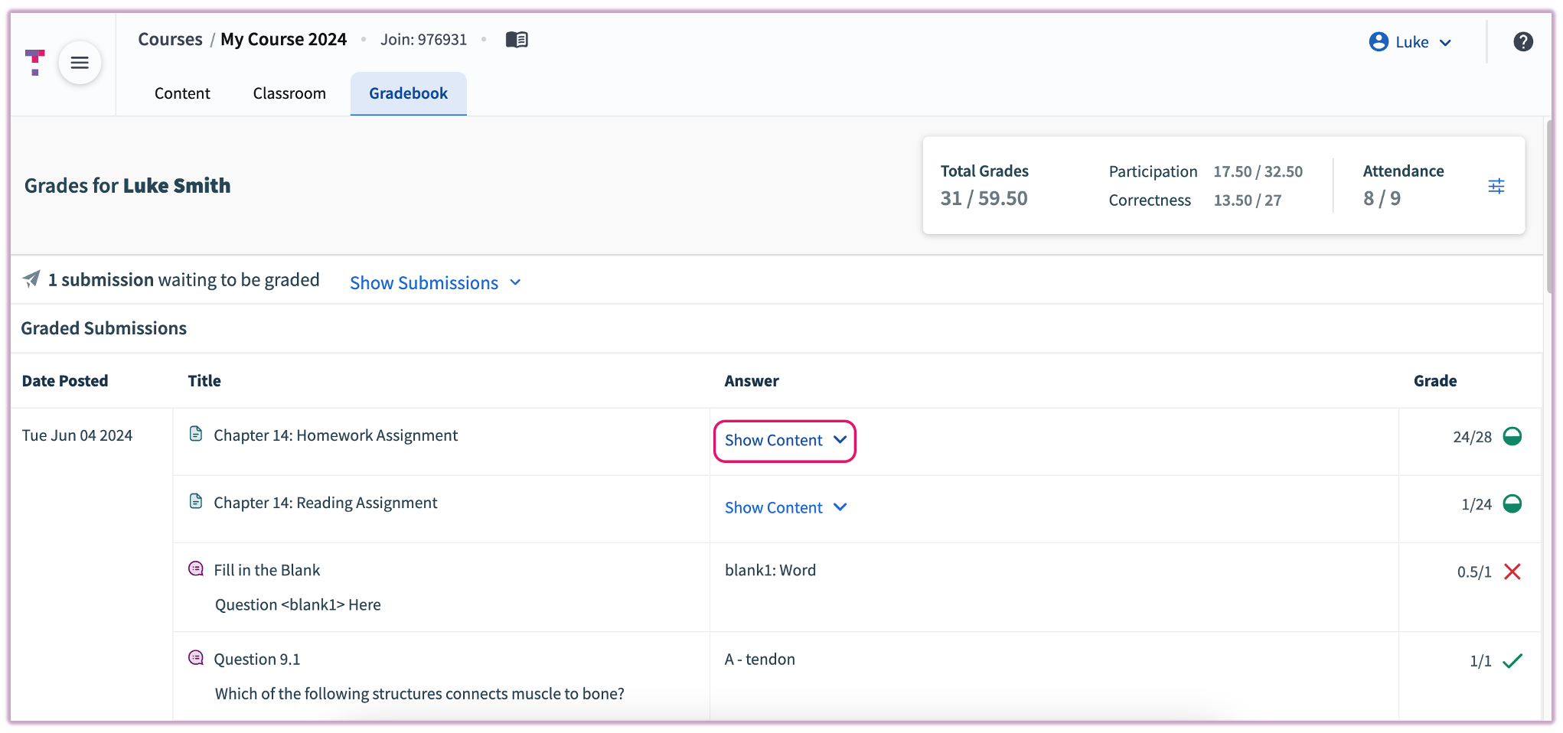Click the paper plane submission icon
Screen dimensions: 1563x733
(x=31, y=279)
